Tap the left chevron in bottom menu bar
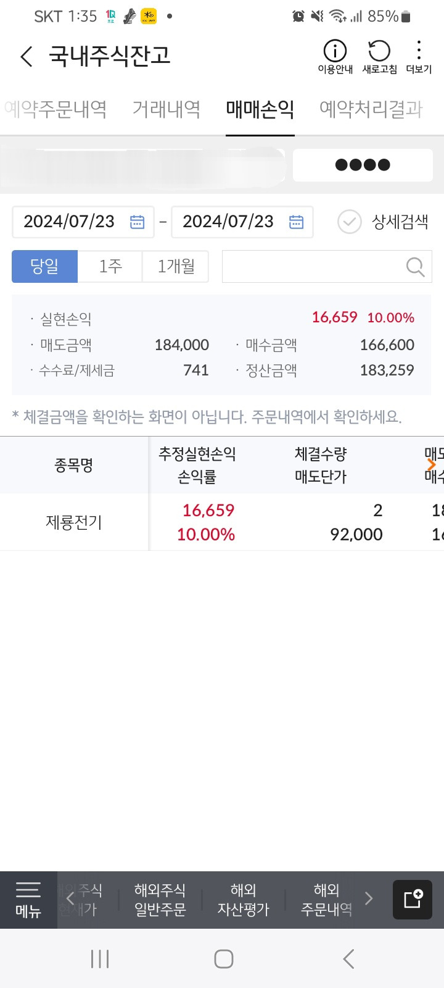The height and width of the screenshot is (988, 444). click(70, 899)
